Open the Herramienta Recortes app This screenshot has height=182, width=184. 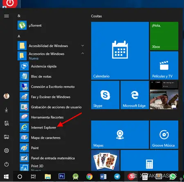click(x=52, y=117)
